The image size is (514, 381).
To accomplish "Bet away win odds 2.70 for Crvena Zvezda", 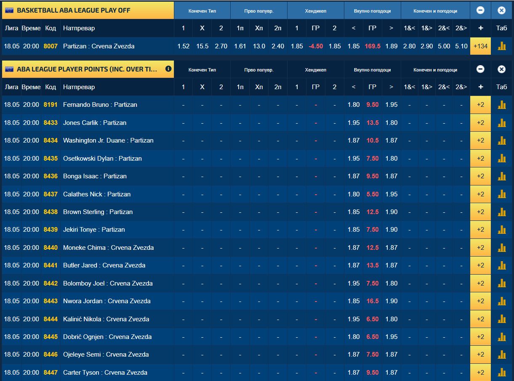I will tap(221, 46).
